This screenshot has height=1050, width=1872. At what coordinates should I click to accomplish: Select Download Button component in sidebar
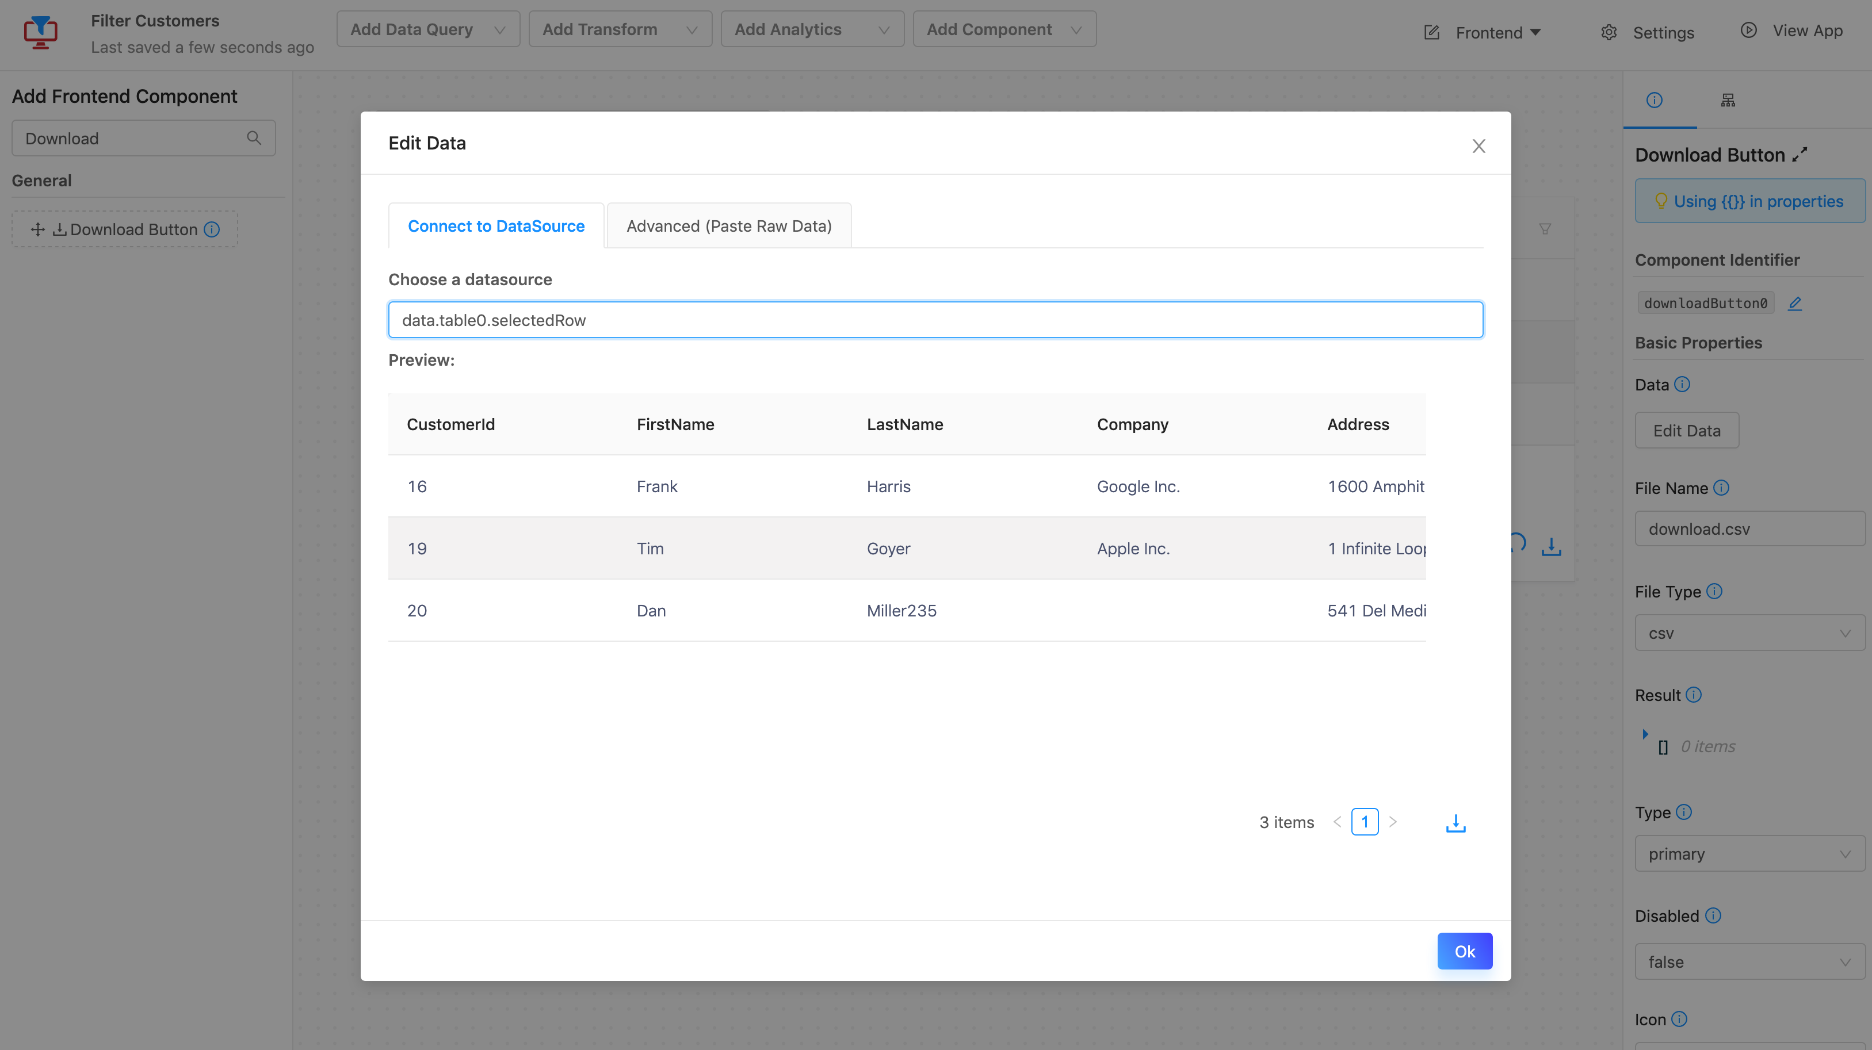(125, 229)
